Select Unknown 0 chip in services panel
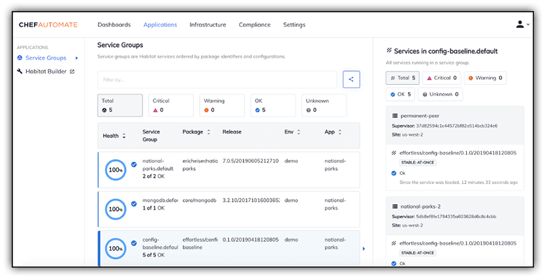 [440, 94]
